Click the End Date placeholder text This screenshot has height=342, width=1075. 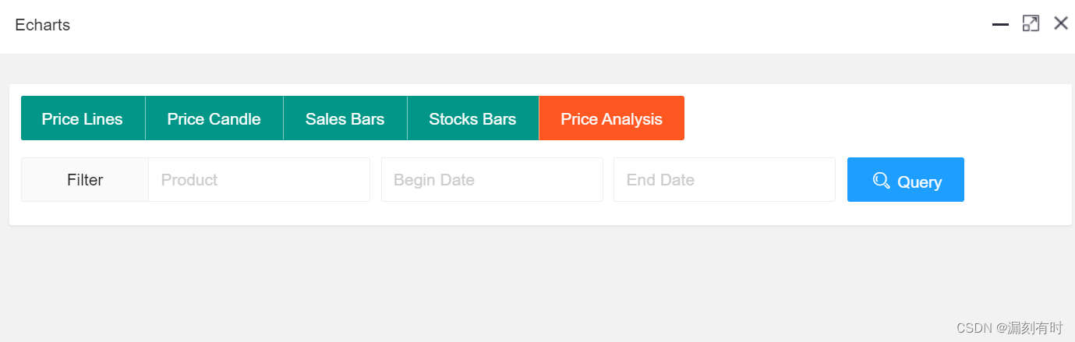(x=660, y=180)
